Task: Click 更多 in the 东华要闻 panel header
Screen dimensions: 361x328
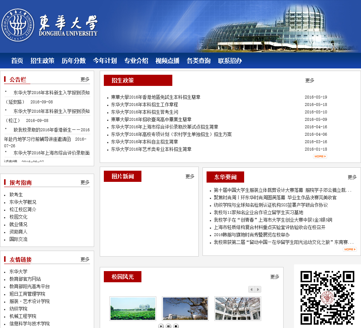Action: pos(352,177)
